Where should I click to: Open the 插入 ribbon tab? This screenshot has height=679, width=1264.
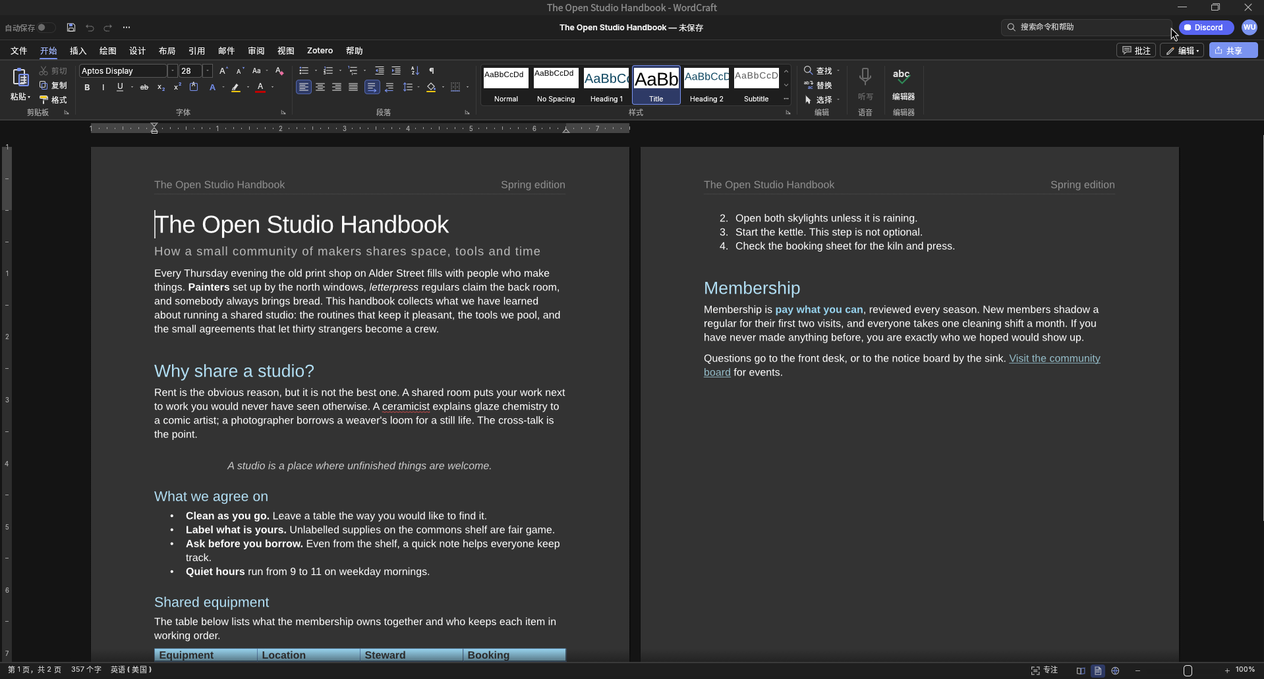tap(78, 51)
